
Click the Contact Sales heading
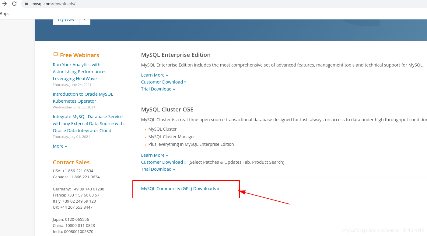71,162
